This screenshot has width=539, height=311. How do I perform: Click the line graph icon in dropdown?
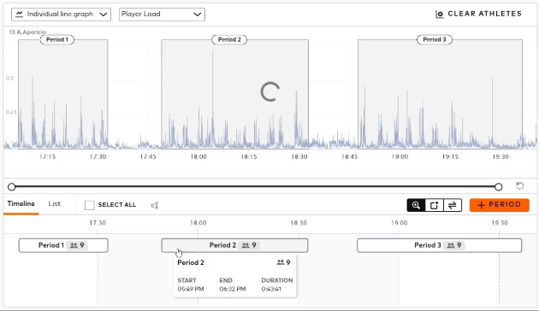[19, 14]
